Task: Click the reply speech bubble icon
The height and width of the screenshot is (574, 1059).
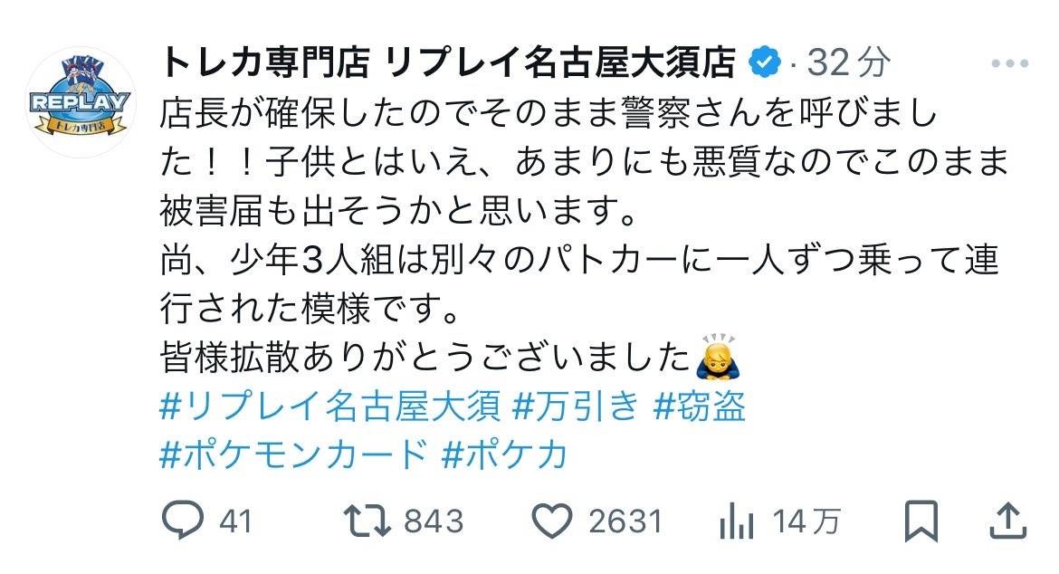Action: 182,520
